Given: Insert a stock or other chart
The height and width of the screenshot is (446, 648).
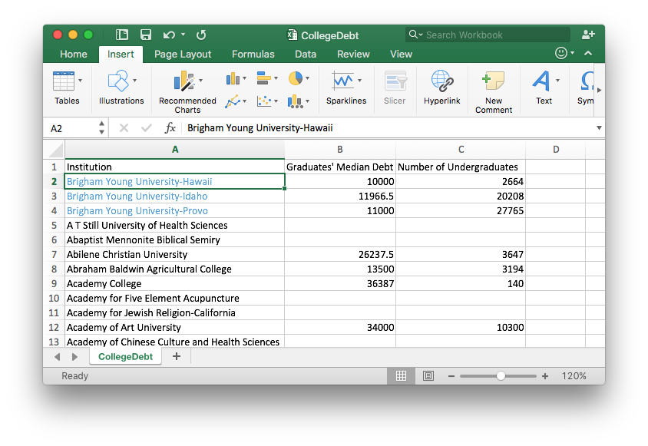Looking at the screenshot, I should pos(295,101).
